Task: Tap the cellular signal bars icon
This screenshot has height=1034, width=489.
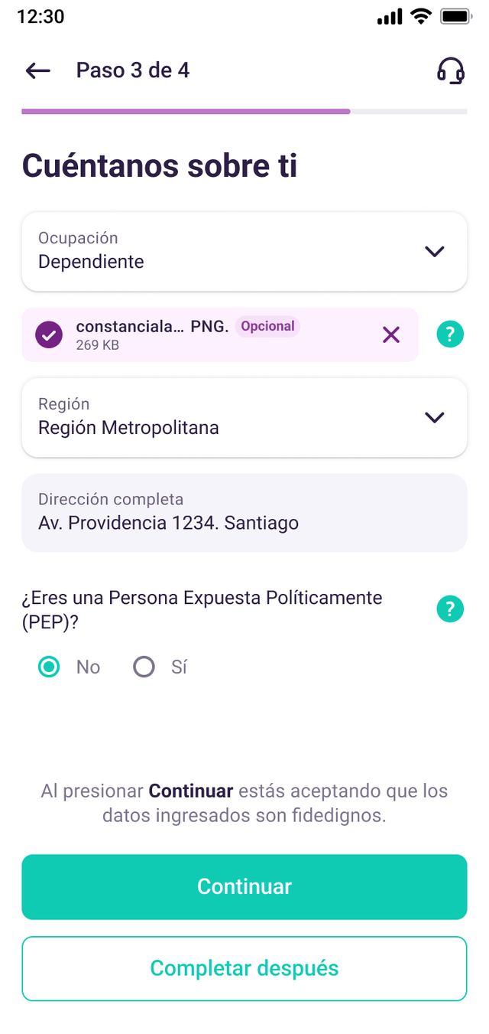Action: click(x=390, y=17)
